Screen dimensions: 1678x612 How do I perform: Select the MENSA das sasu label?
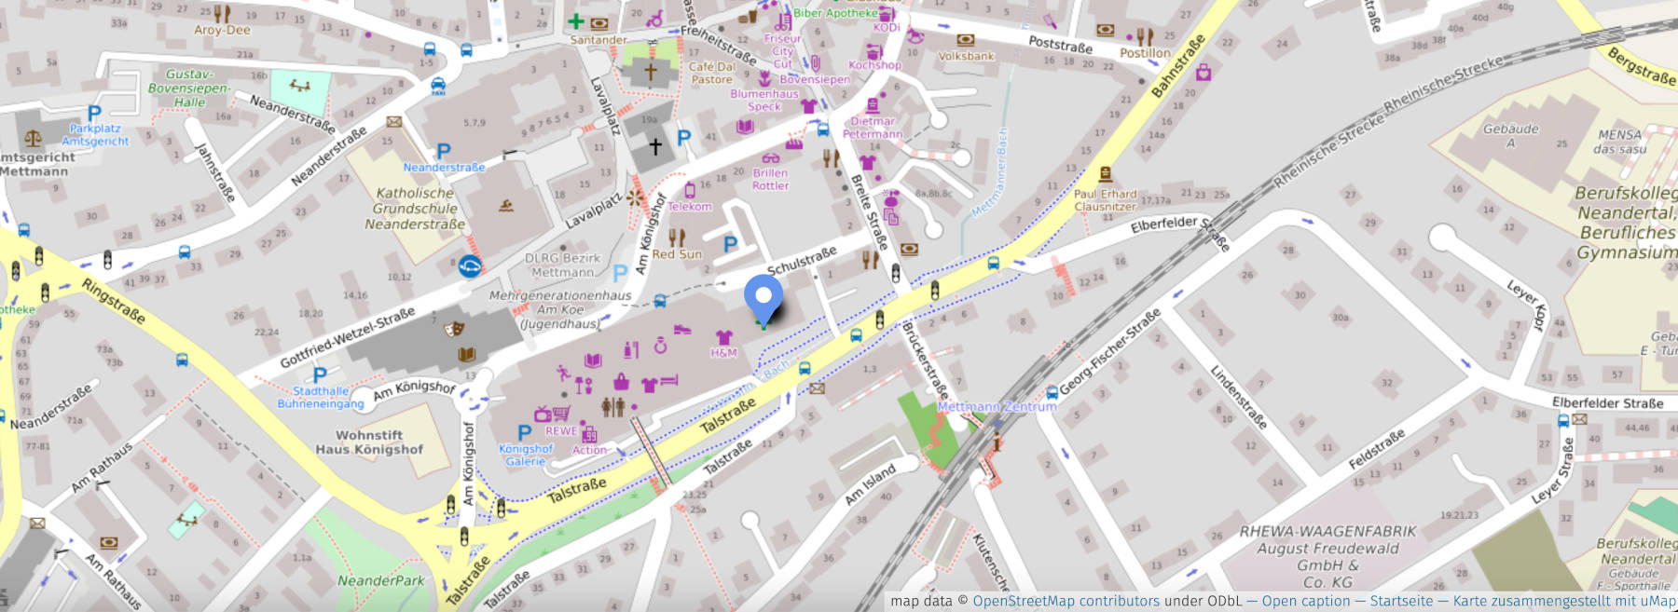(x=1619, y=142)
